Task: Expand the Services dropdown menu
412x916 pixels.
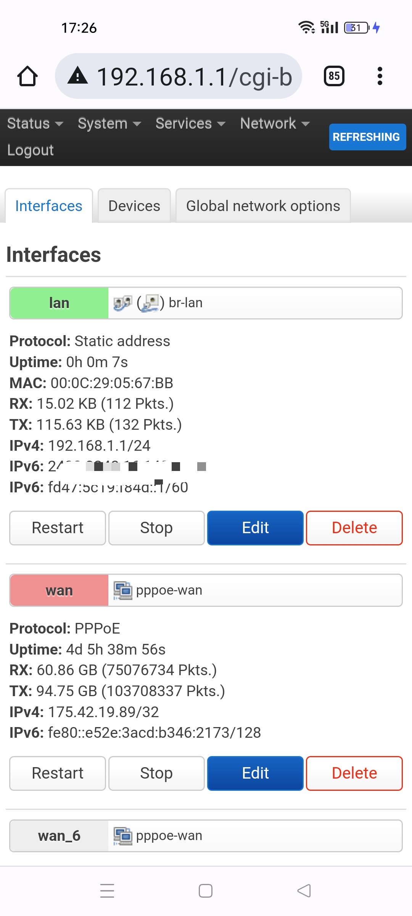Action: 190,123
